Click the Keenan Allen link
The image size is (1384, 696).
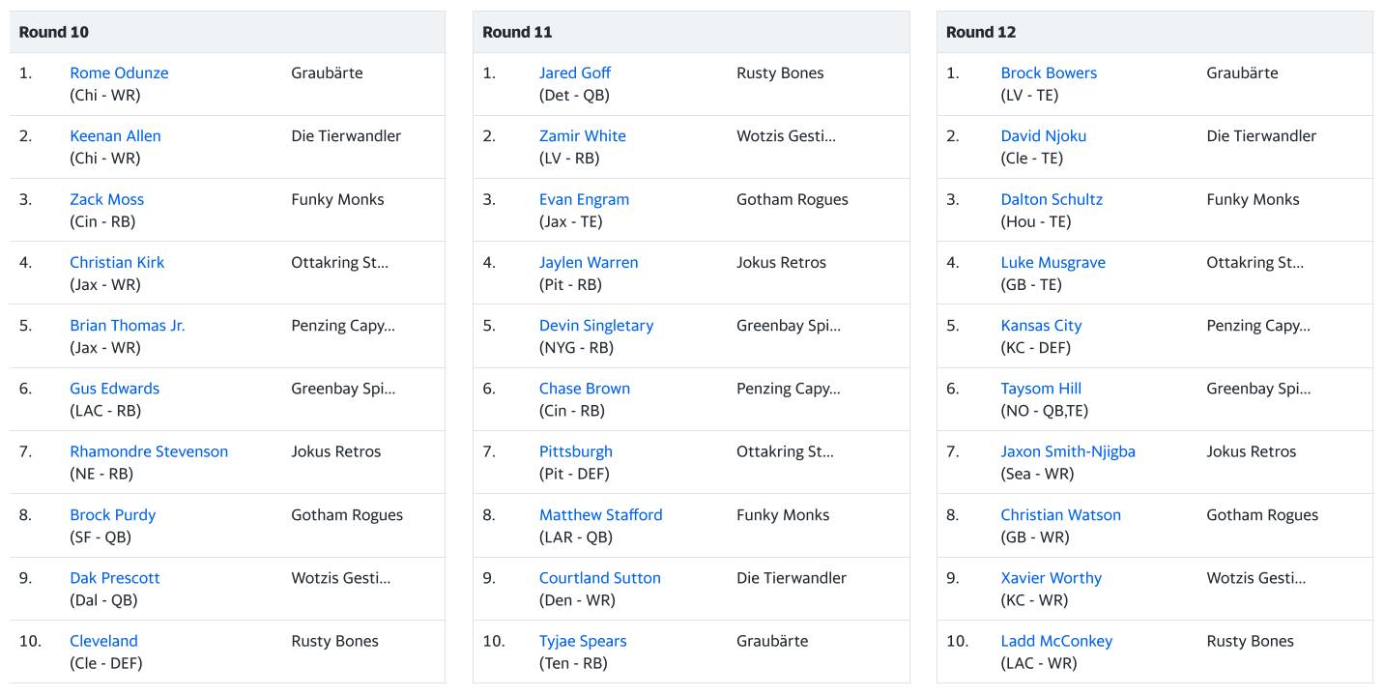point(115,136)
